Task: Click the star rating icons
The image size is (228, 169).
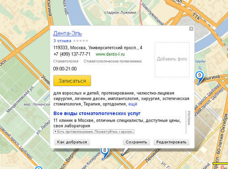Action: point(81,41)
